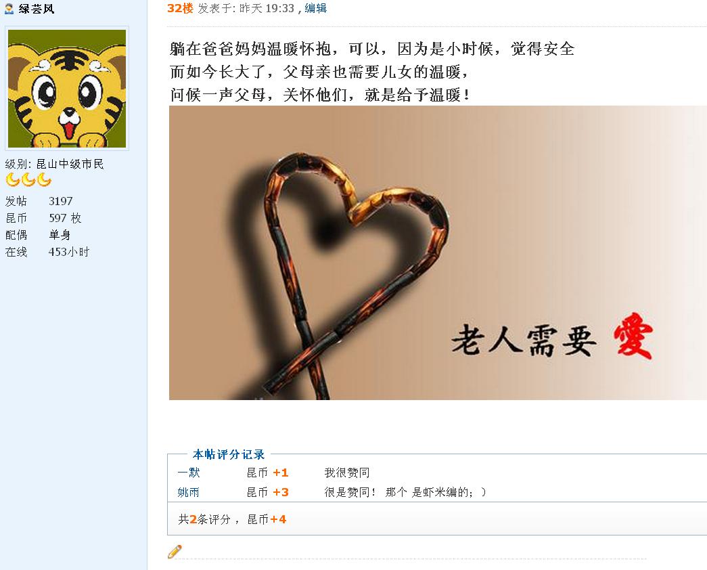Click the 发表于 昨天 19:33 timestamp

(246, 8)
